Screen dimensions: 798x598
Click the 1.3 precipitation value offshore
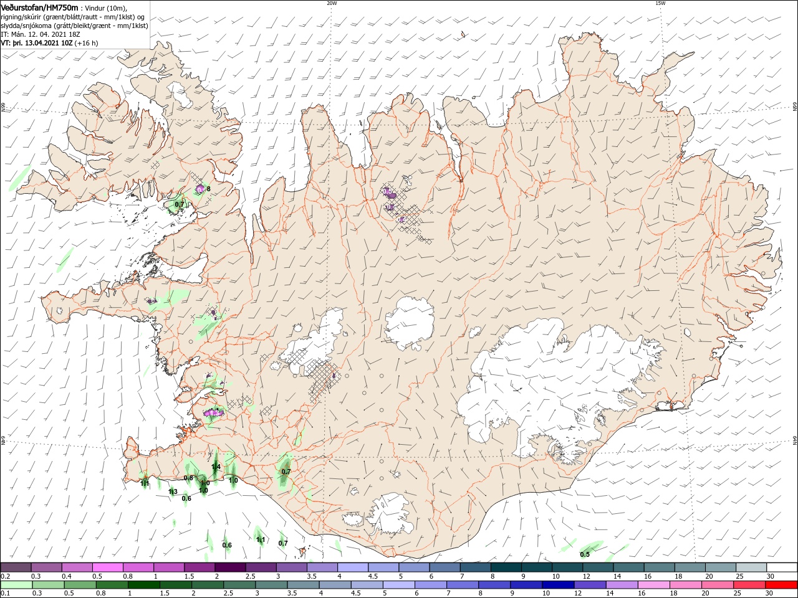click(173, 492)
